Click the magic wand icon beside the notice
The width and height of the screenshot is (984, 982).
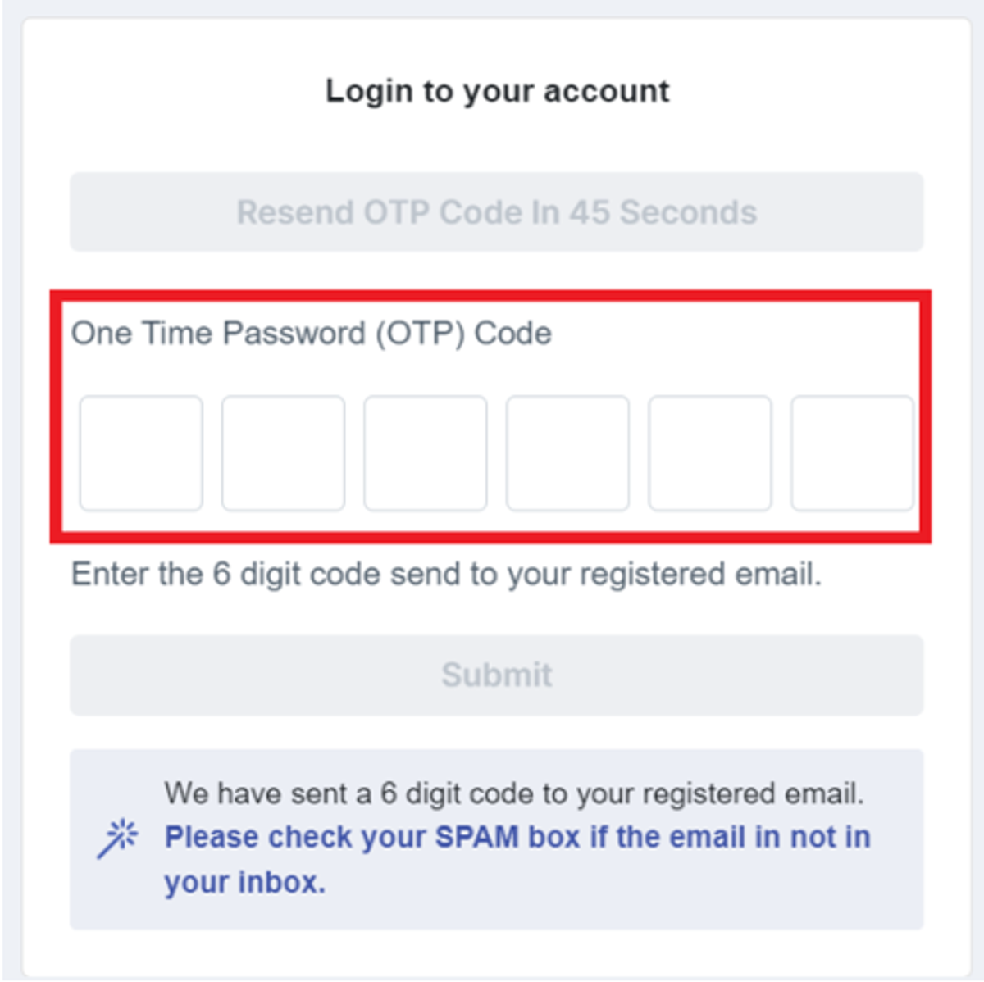[x=117, y=837]
